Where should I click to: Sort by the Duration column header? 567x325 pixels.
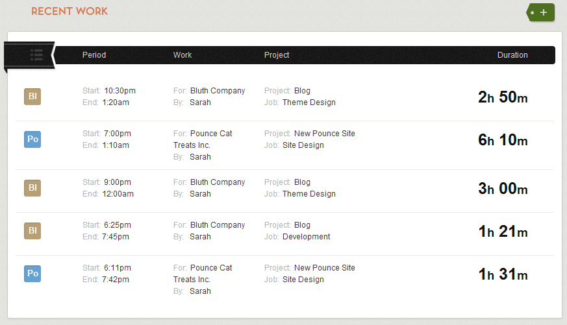pos(512,55)
